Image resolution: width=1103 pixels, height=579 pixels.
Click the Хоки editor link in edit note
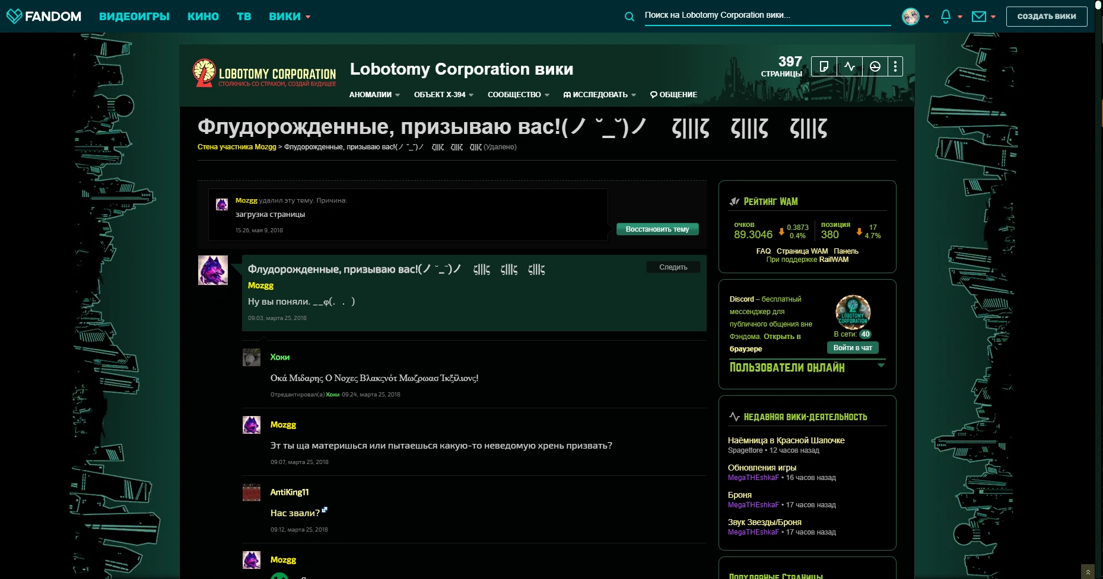tap(333, 395)
